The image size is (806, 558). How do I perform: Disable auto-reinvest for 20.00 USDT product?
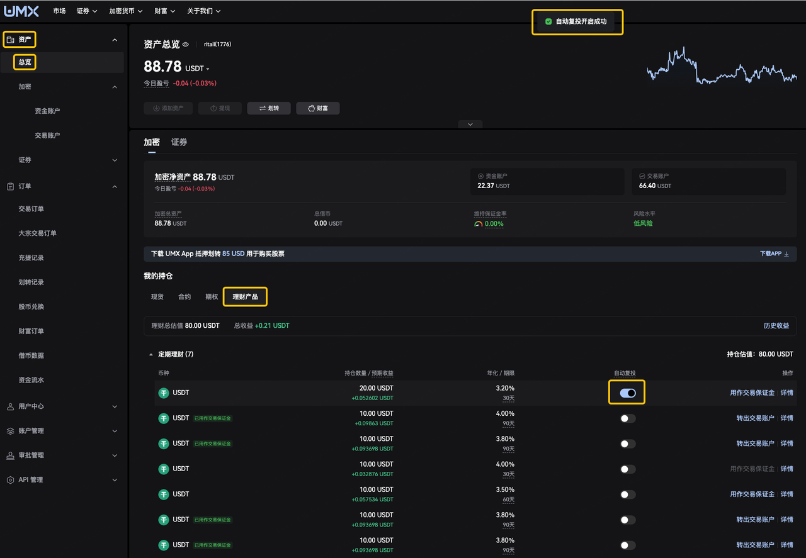(628, 393)
